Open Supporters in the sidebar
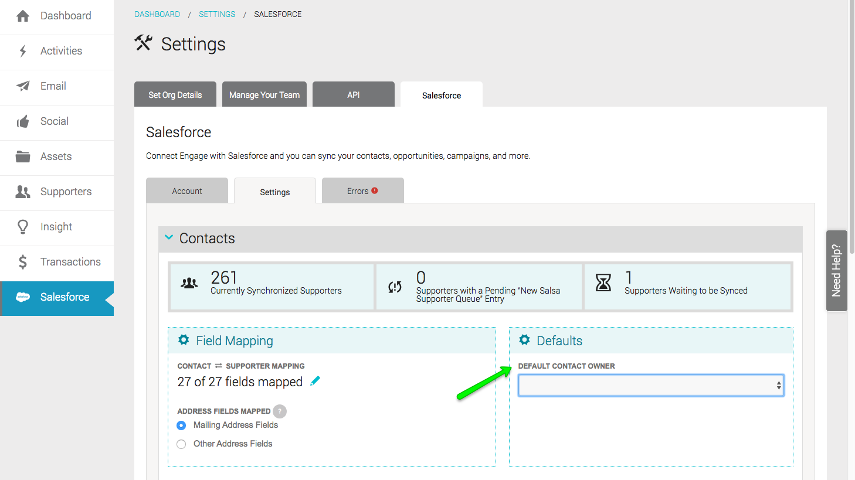This screenshot has height=480, width=855. pyautogui.click(x=57, y=192)
